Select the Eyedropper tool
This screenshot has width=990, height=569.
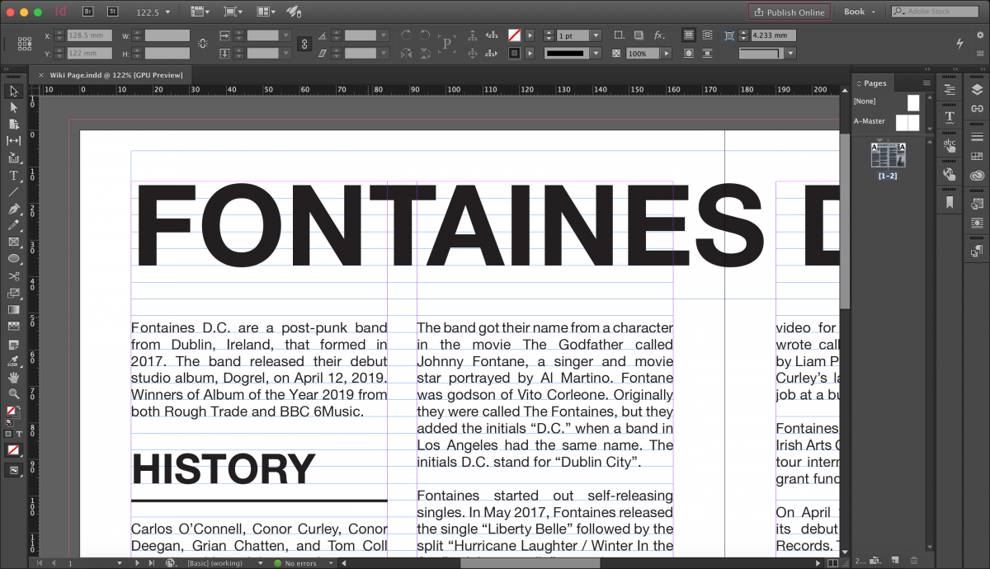pos(14,360)
